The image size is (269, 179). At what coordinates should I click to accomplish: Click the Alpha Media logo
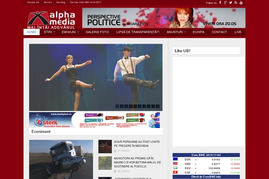pyautogui.click(x=51, y=20)
